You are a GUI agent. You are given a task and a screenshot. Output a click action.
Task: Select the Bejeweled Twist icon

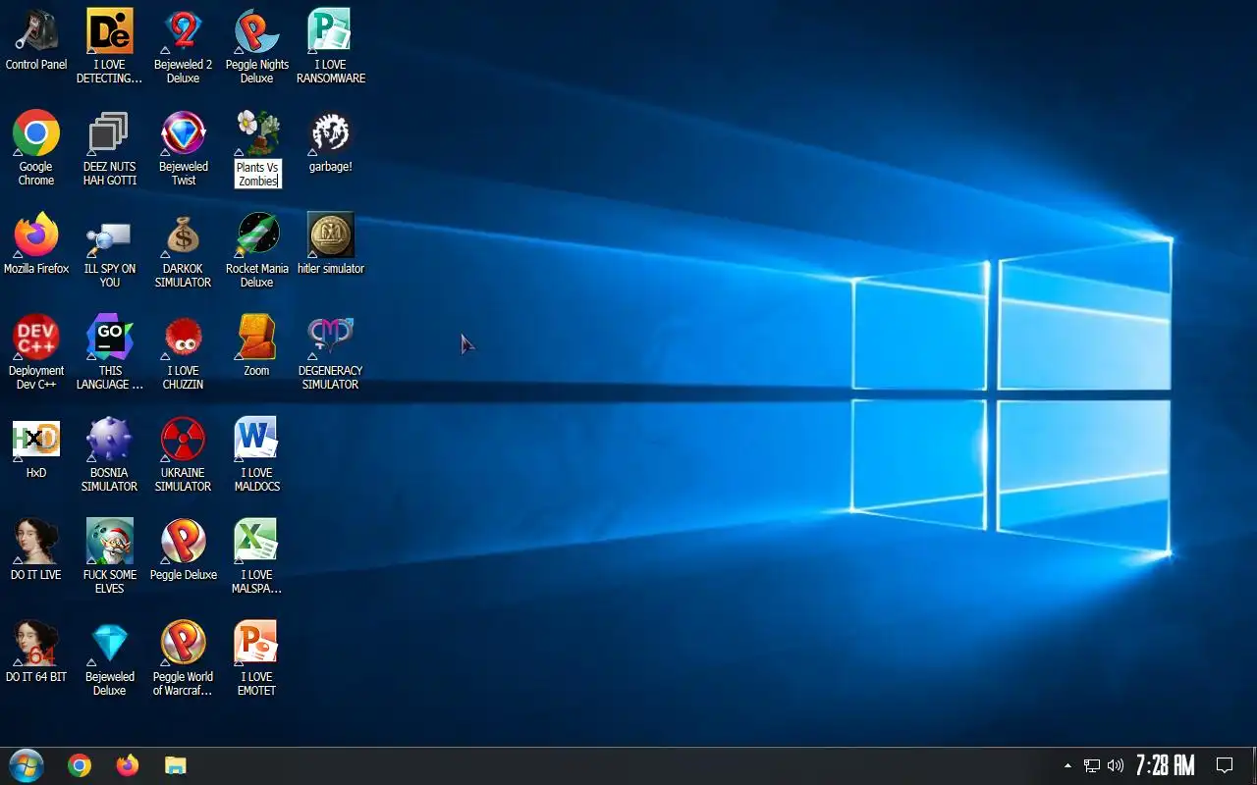point(184,133)
